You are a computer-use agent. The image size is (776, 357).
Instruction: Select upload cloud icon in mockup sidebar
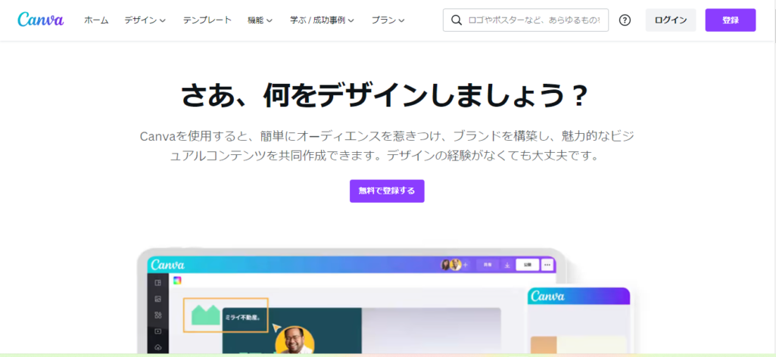click(158, 347)
